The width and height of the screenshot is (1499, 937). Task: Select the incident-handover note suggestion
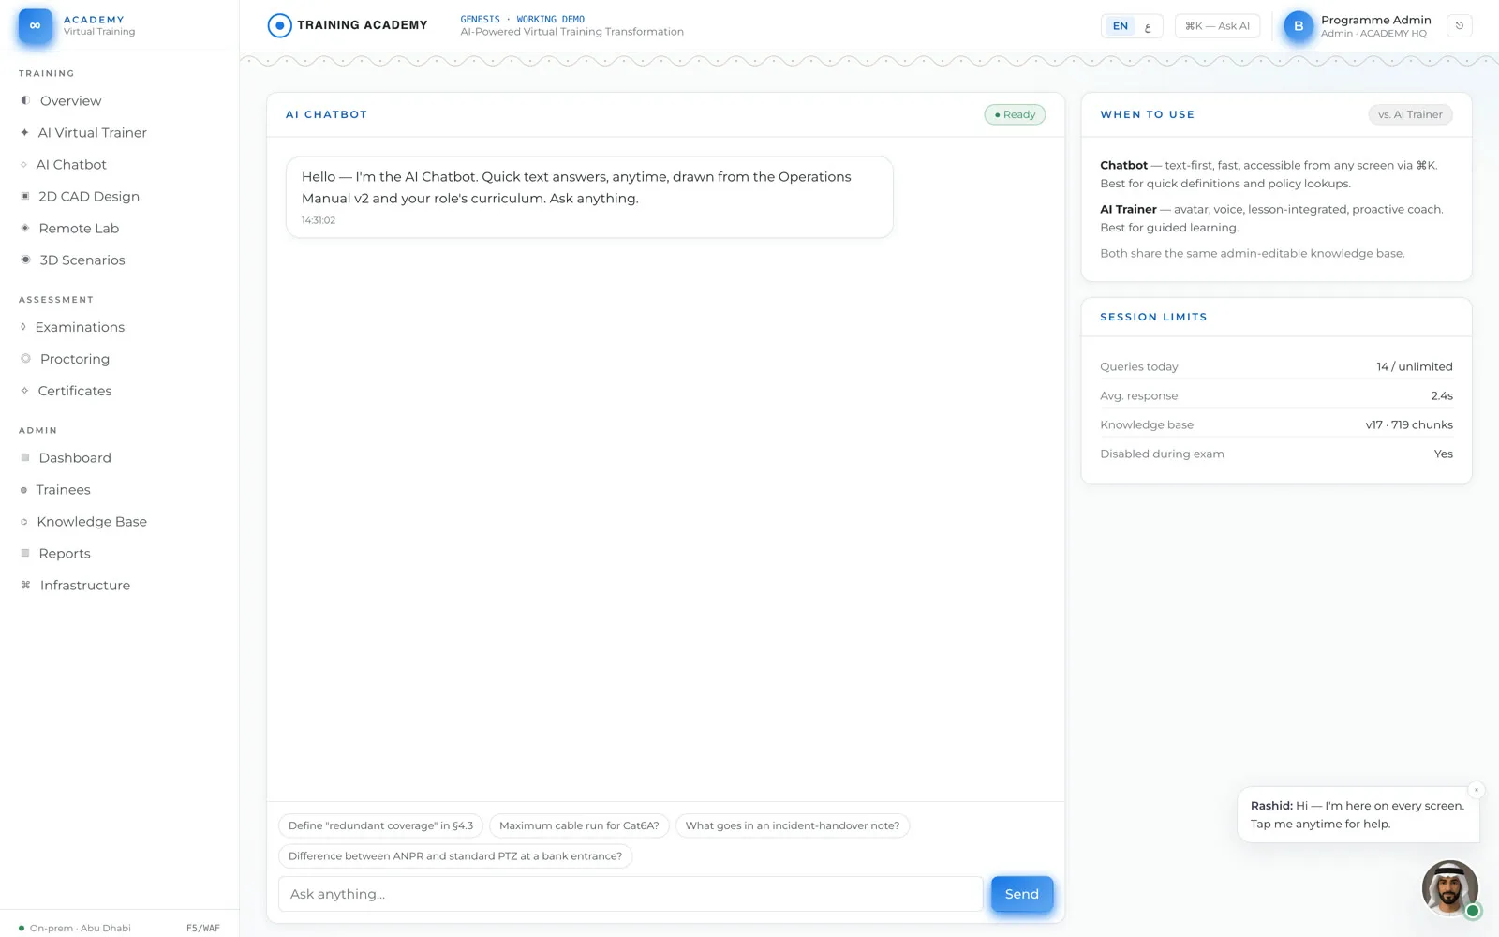tap(793, 825)
